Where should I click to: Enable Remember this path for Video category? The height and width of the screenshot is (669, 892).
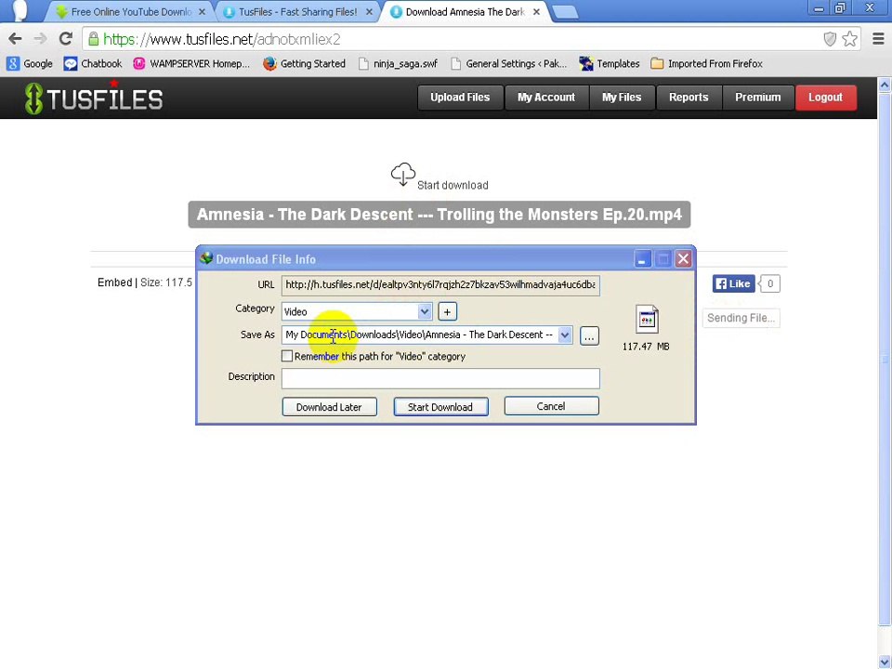287,356
